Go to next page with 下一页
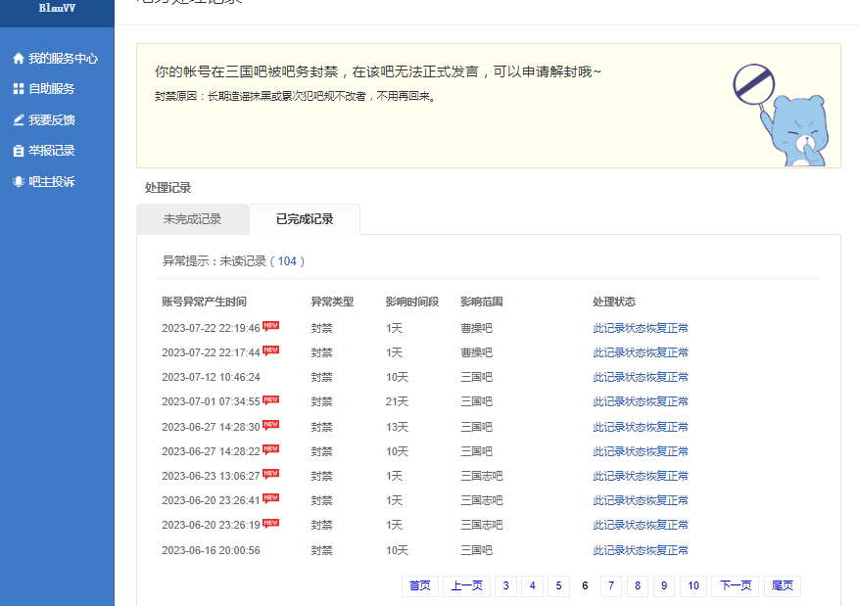 coord(735,586)
